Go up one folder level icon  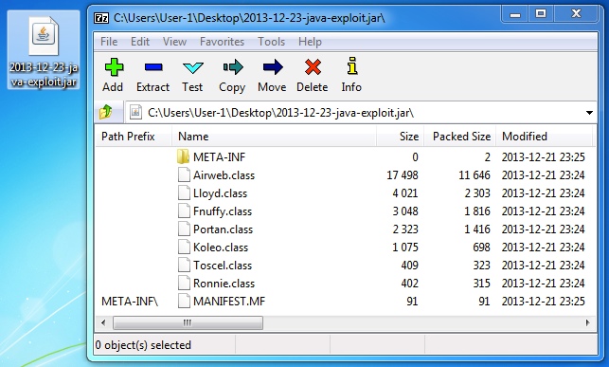(106, 112)
